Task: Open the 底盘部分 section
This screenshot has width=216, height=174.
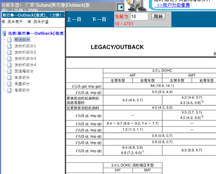Action: 22,84
